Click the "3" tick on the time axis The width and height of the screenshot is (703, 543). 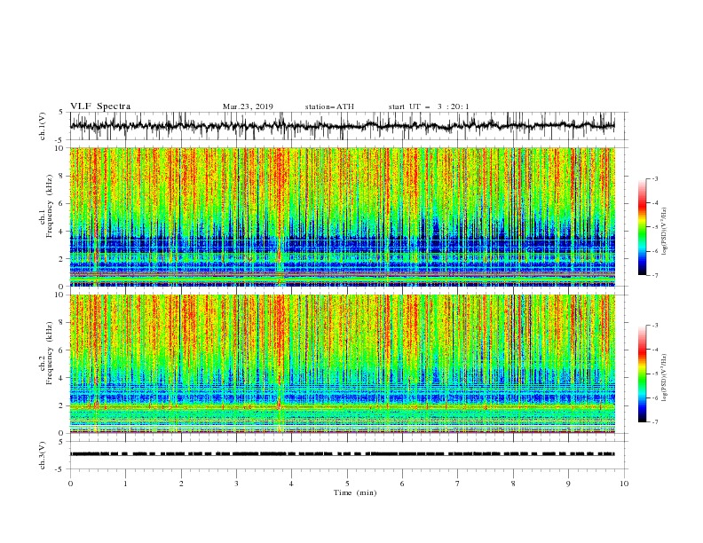(x=236, y=484)
